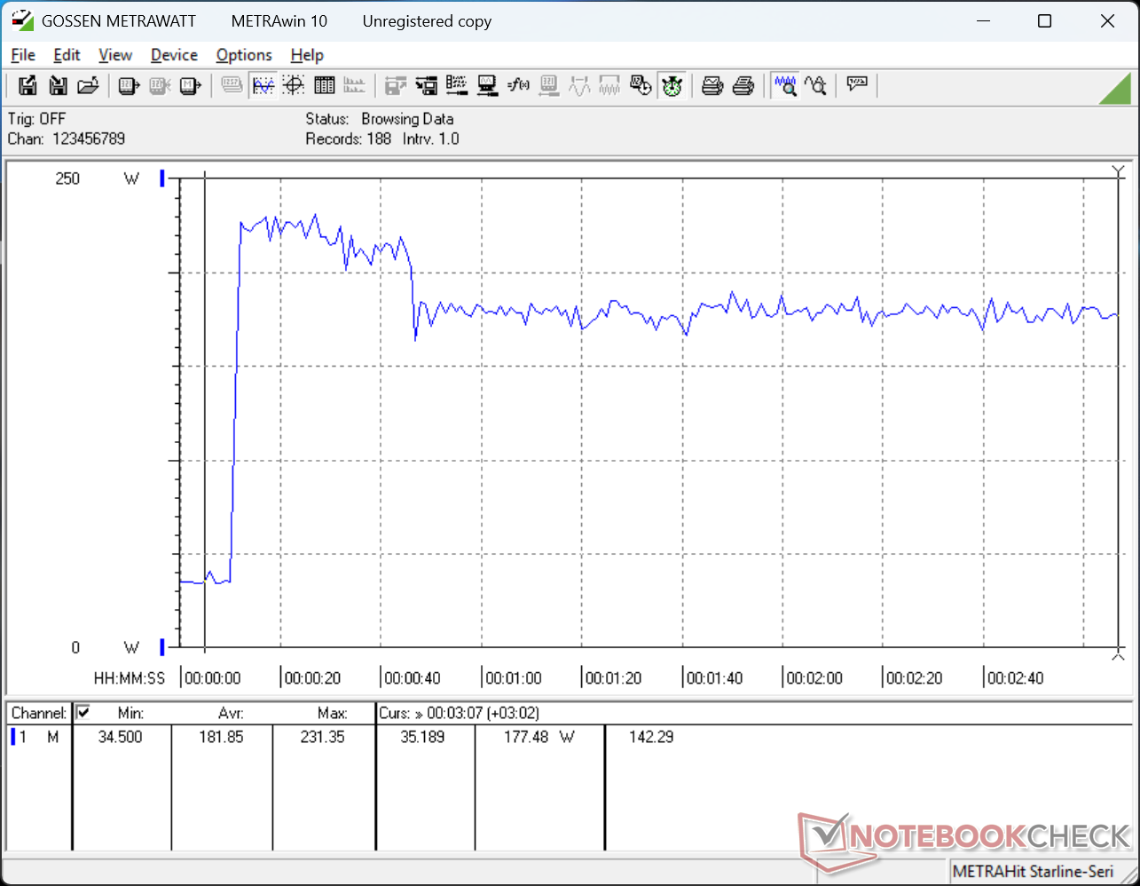This screenshot has width=1140, height=886.
Task: Click the Curs cursor time header
Action: click(x=458, y=713)
